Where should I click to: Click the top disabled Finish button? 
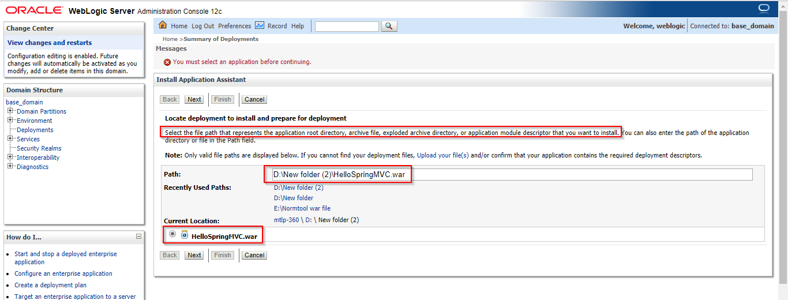click(x=223, y=99)
